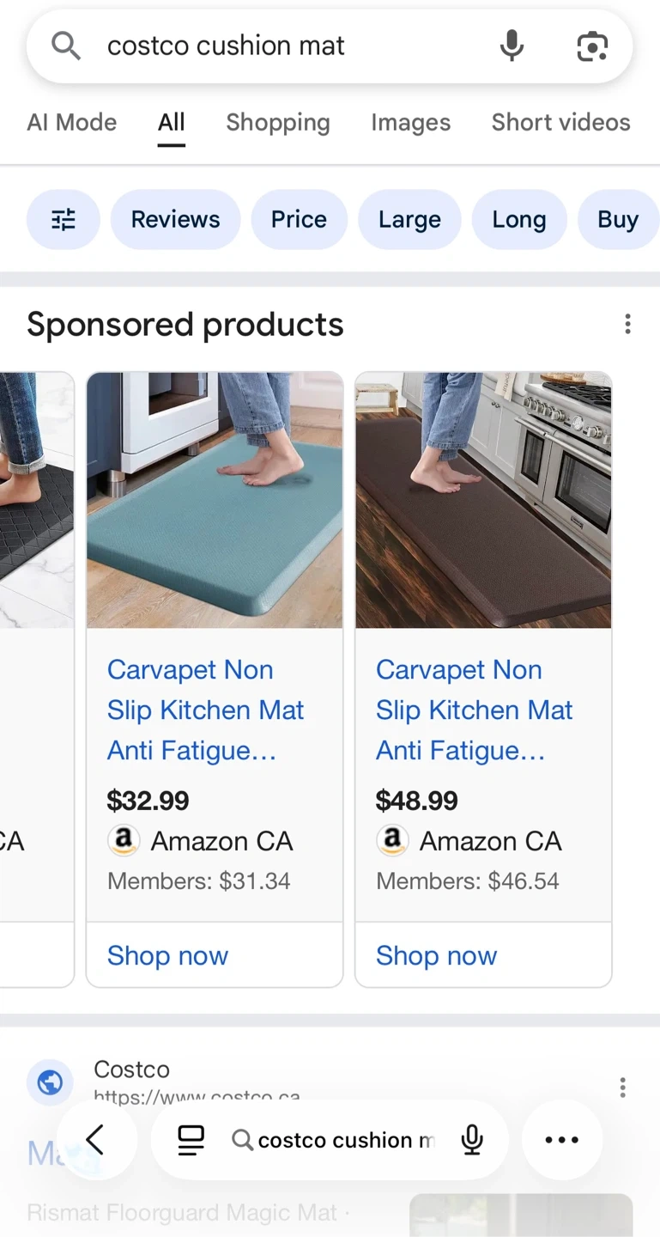Apply the Reviews filter chip
The width and height of the screenshot is (660, 1237).
click(175, 220)
